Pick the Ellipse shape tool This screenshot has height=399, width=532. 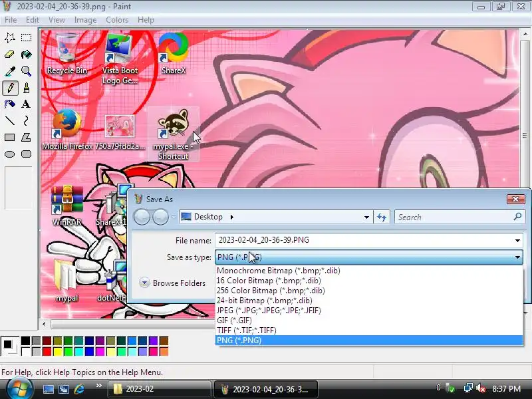[x=10, y=154]
